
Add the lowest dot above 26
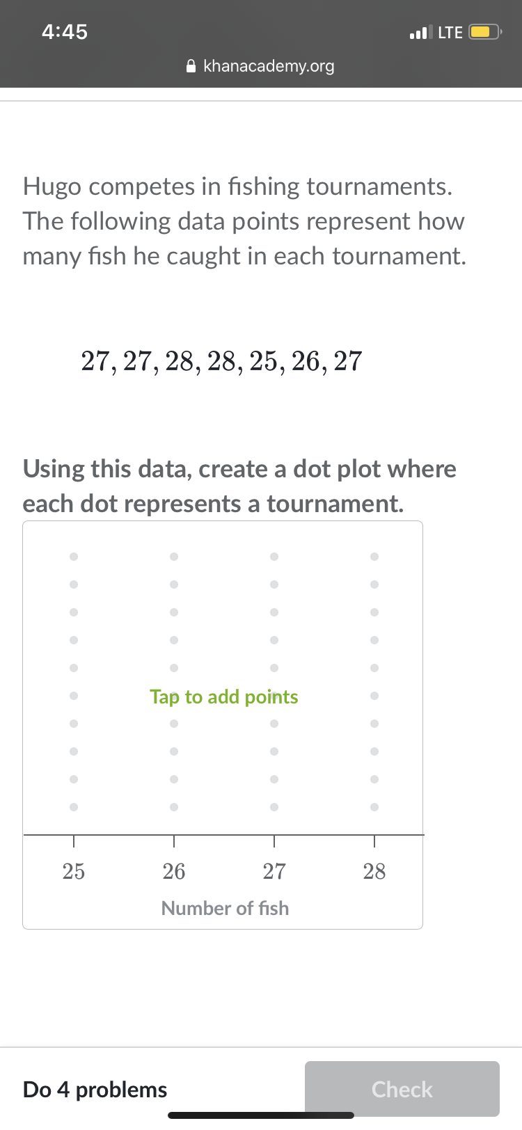[174, 807]
